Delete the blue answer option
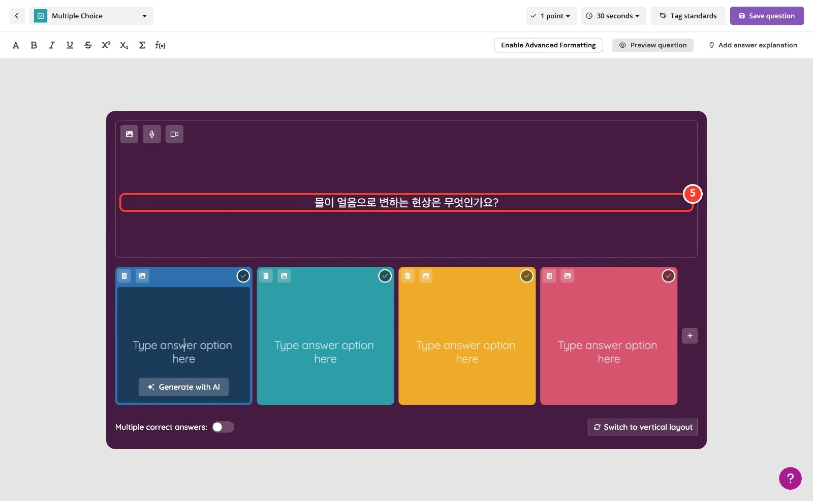813x501 pixels. tap(124, 276)
